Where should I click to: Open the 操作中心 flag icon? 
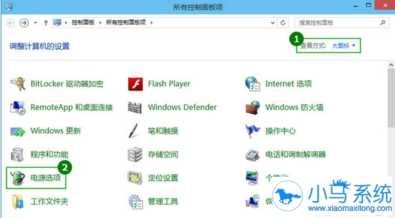click(x=253, y=131)
